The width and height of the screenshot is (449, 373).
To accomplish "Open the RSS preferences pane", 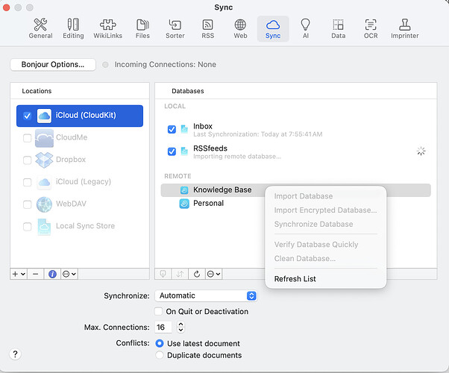I will click(x=207, y=28).
